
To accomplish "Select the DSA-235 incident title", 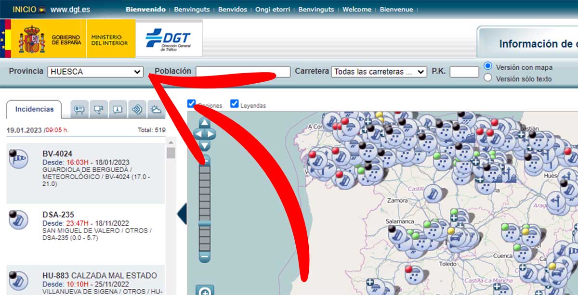I will point(58,215).
